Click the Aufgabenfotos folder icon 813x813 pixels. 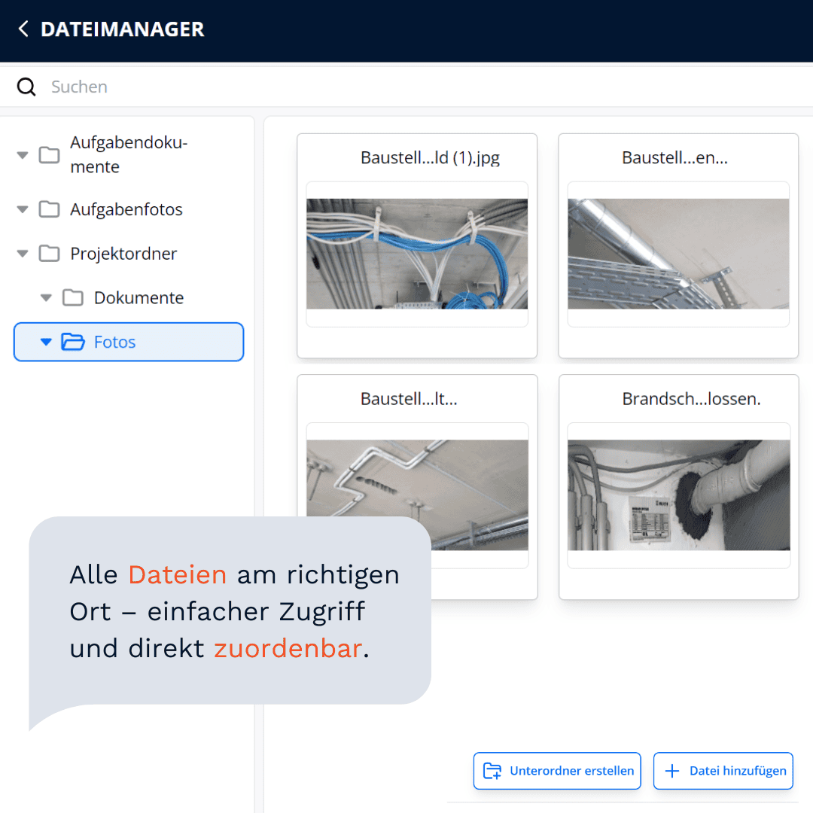click(50, 210)
